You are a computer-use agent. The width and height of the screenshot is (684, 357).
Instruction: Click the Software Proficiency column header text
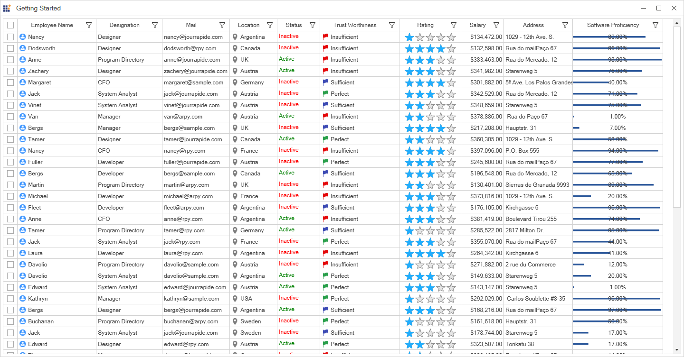click(613, 25)
